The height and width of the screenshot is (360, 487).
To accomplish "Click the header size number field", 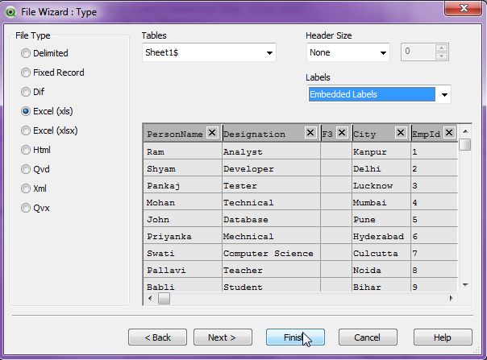I will (x=418, y=52).
